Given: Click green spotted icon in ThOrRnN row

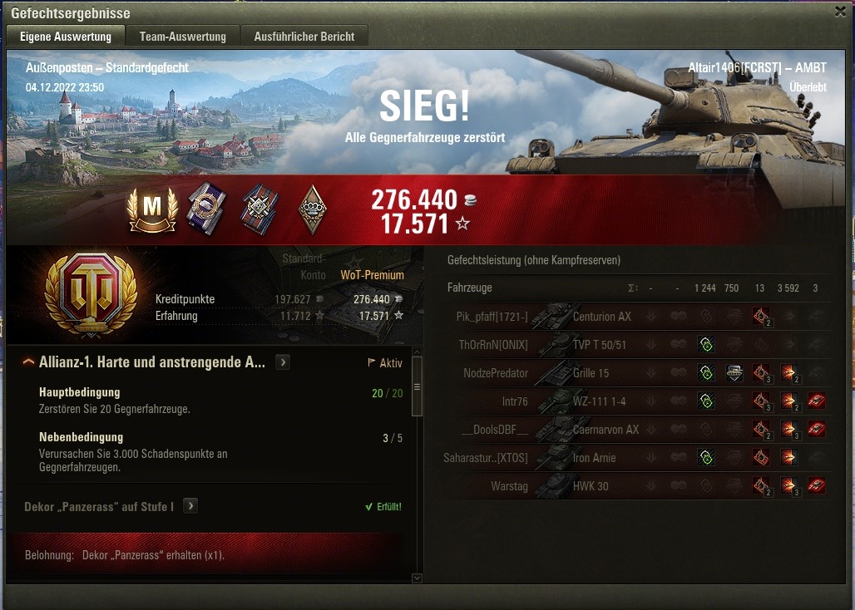Looking at the screenshot, I should [705, 344].
